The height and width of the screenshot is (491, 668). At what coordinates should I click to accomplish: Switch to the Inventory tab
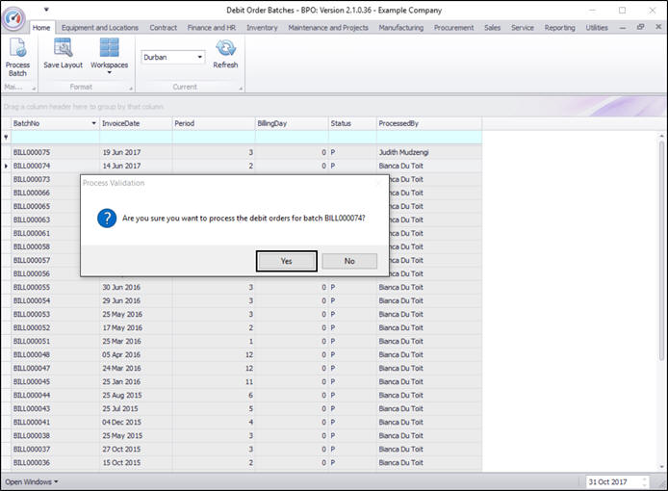click(x=262, y=28)
